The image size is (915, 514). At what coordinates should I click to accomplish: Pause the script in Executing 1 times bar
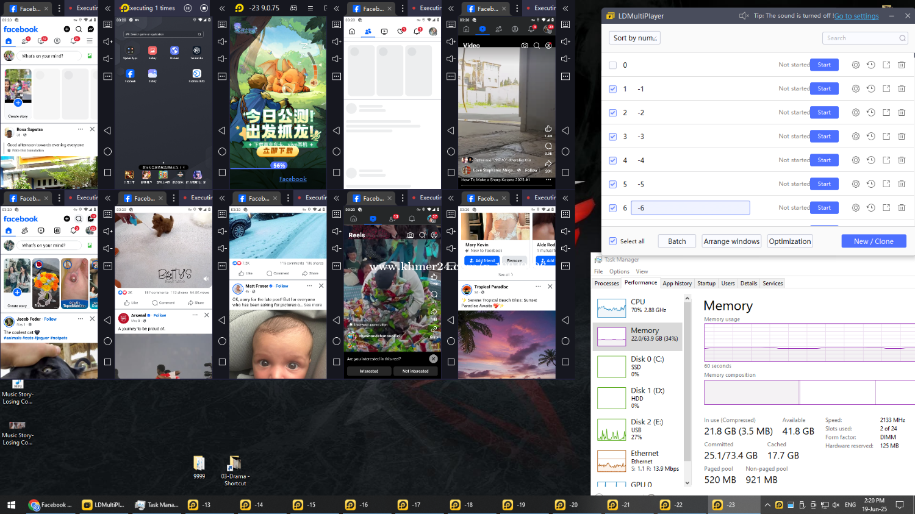(188, 8)
